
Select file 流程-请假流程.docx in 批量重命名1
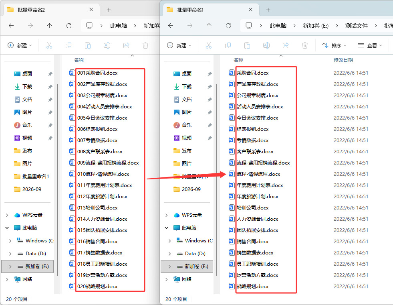point(258,174)
